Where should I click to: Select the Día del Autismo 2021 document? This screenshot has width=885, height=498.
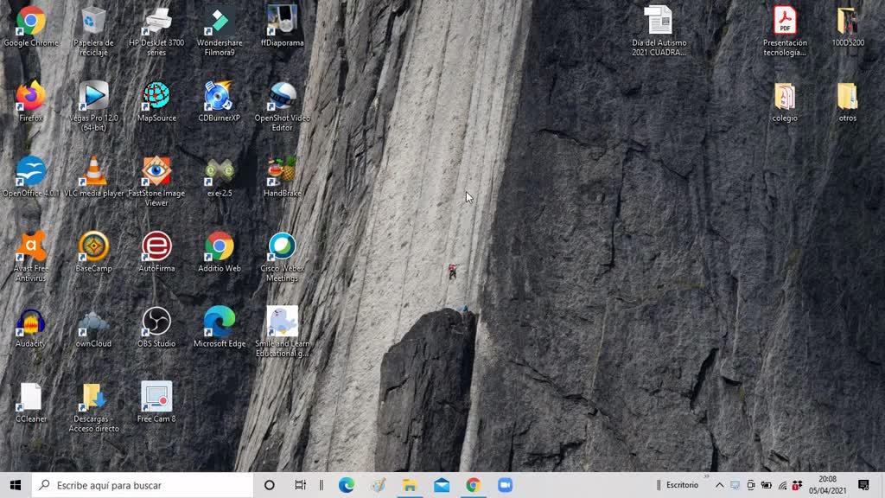659,31
